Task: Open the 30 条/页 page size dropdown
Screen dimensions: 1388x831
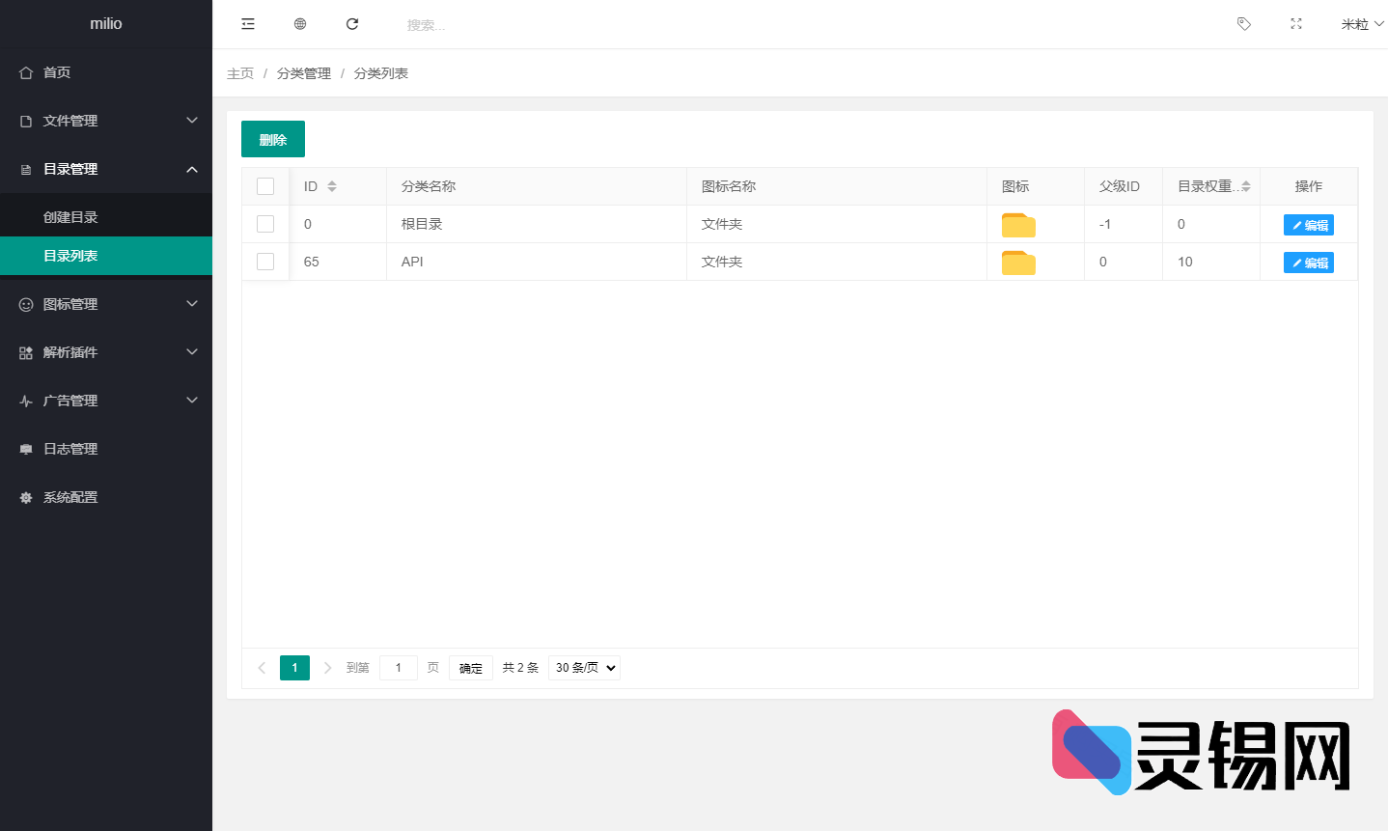Action: click(584, 668)
